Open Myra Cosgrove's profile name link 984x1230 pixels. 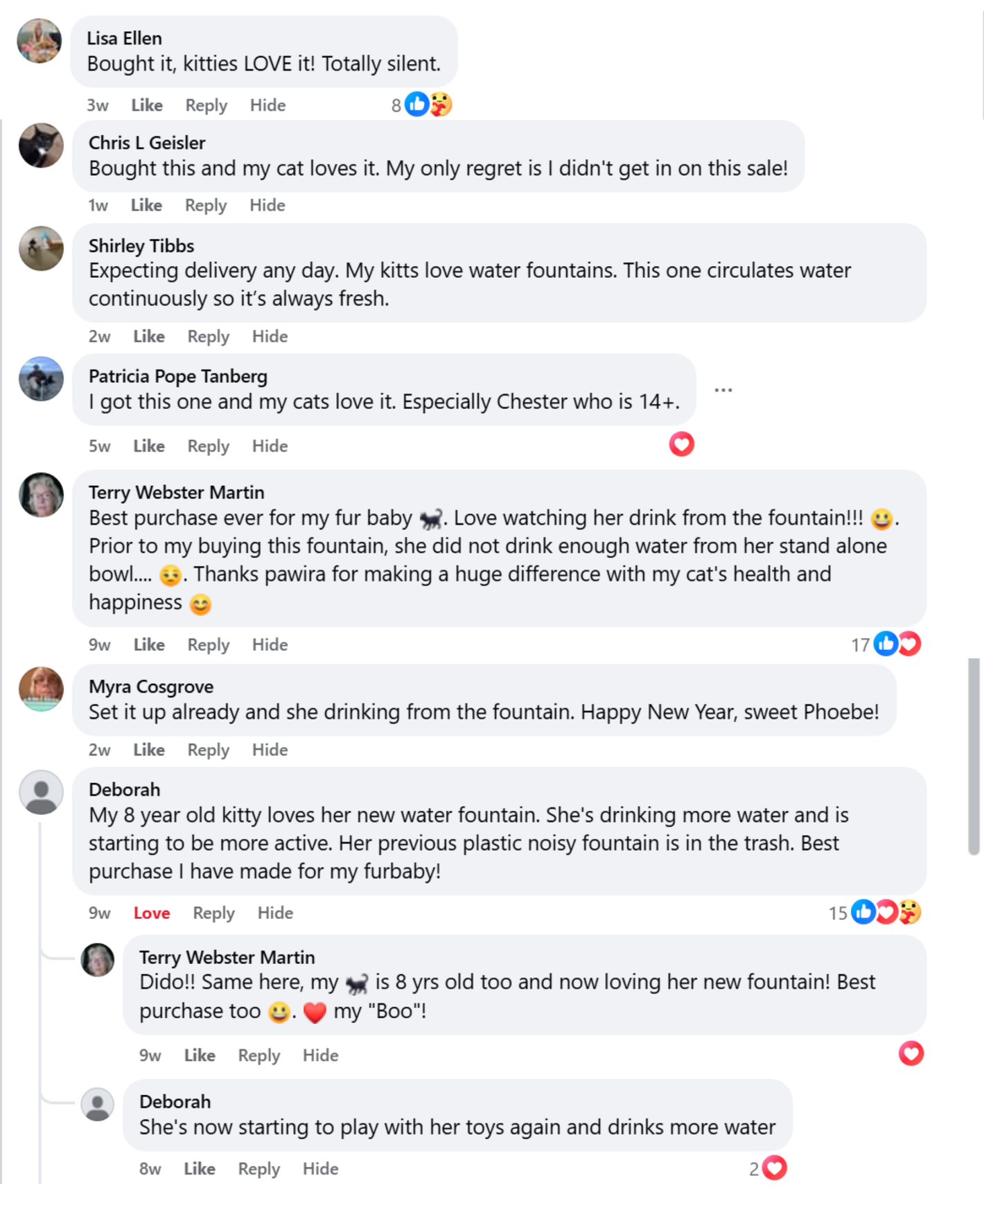151,687
